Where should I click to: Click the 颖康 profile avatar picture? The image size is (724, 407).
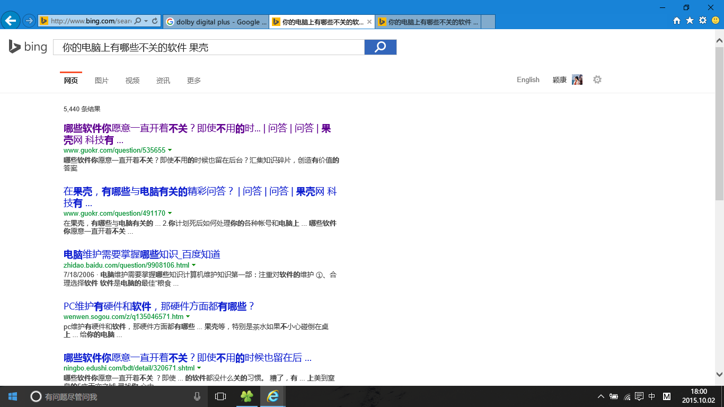577,79
